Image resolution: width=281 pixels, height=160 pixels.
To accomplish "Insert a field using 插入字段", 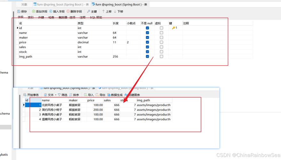I will pos(57,12).
